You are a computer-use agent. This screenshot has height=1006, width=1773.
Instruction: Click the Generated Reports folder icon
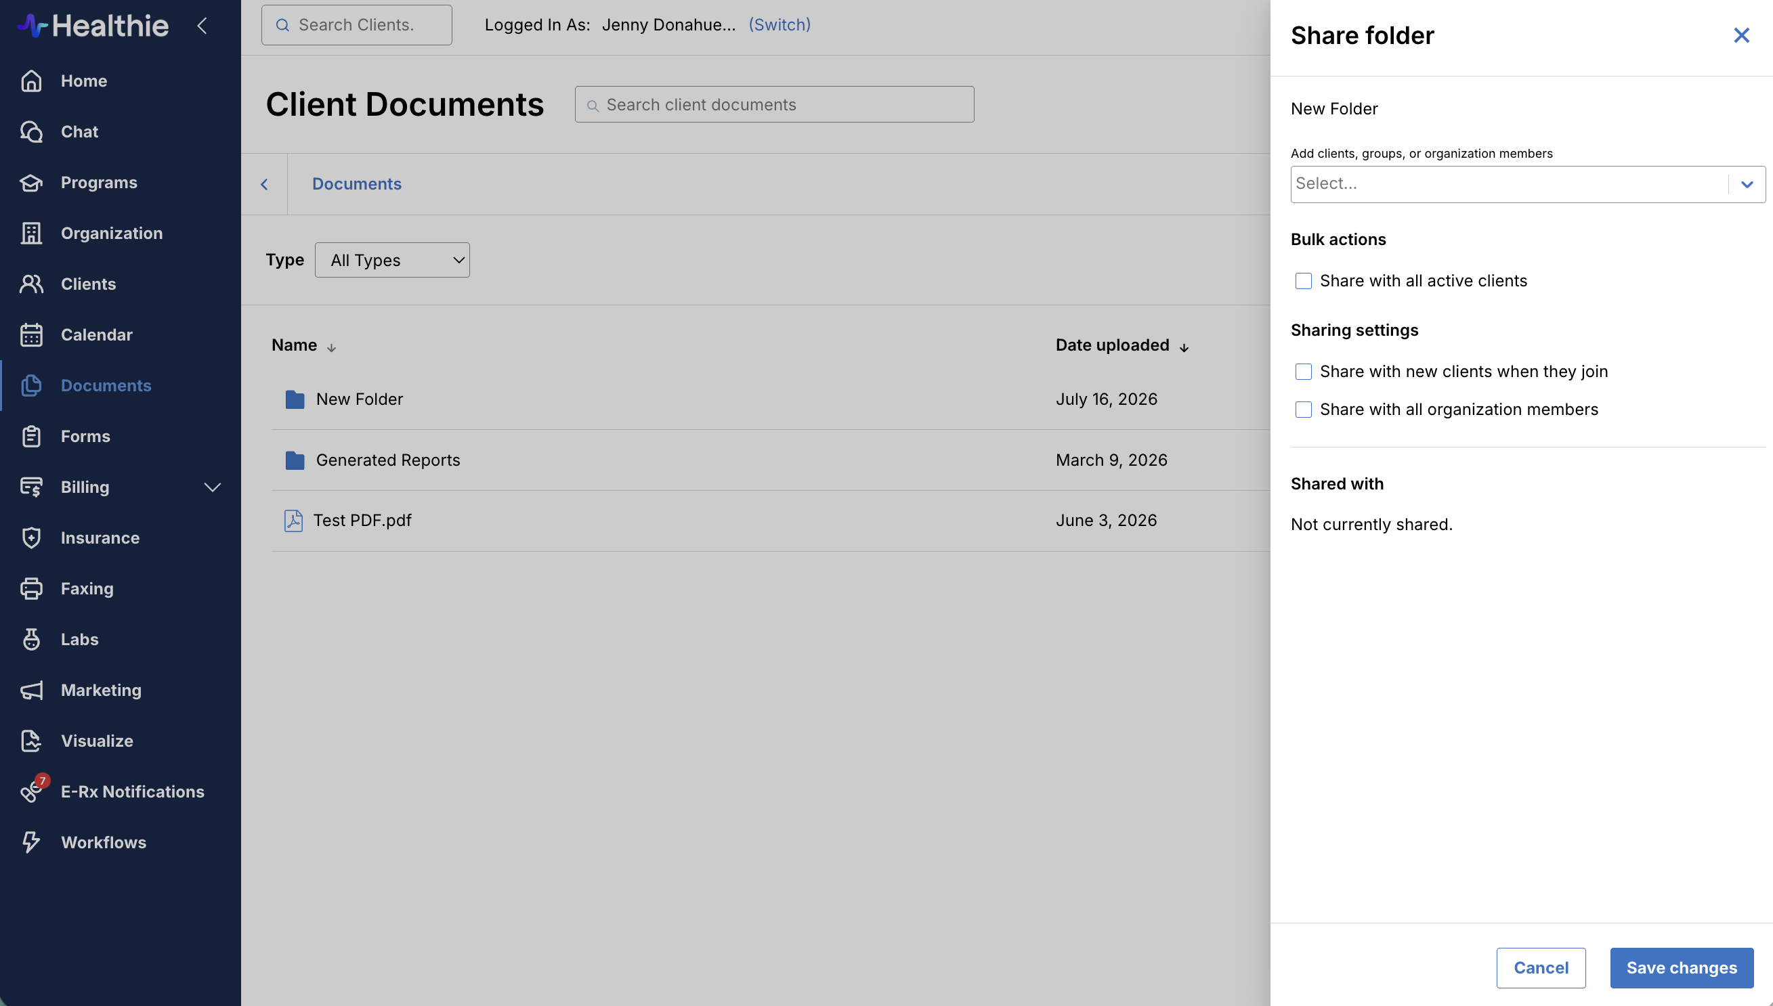[295, 460]
